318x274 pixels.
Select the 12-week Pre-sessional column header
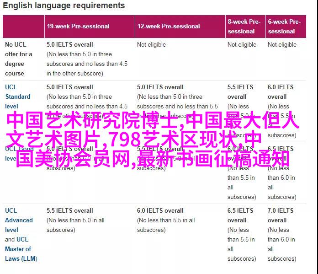180,27
